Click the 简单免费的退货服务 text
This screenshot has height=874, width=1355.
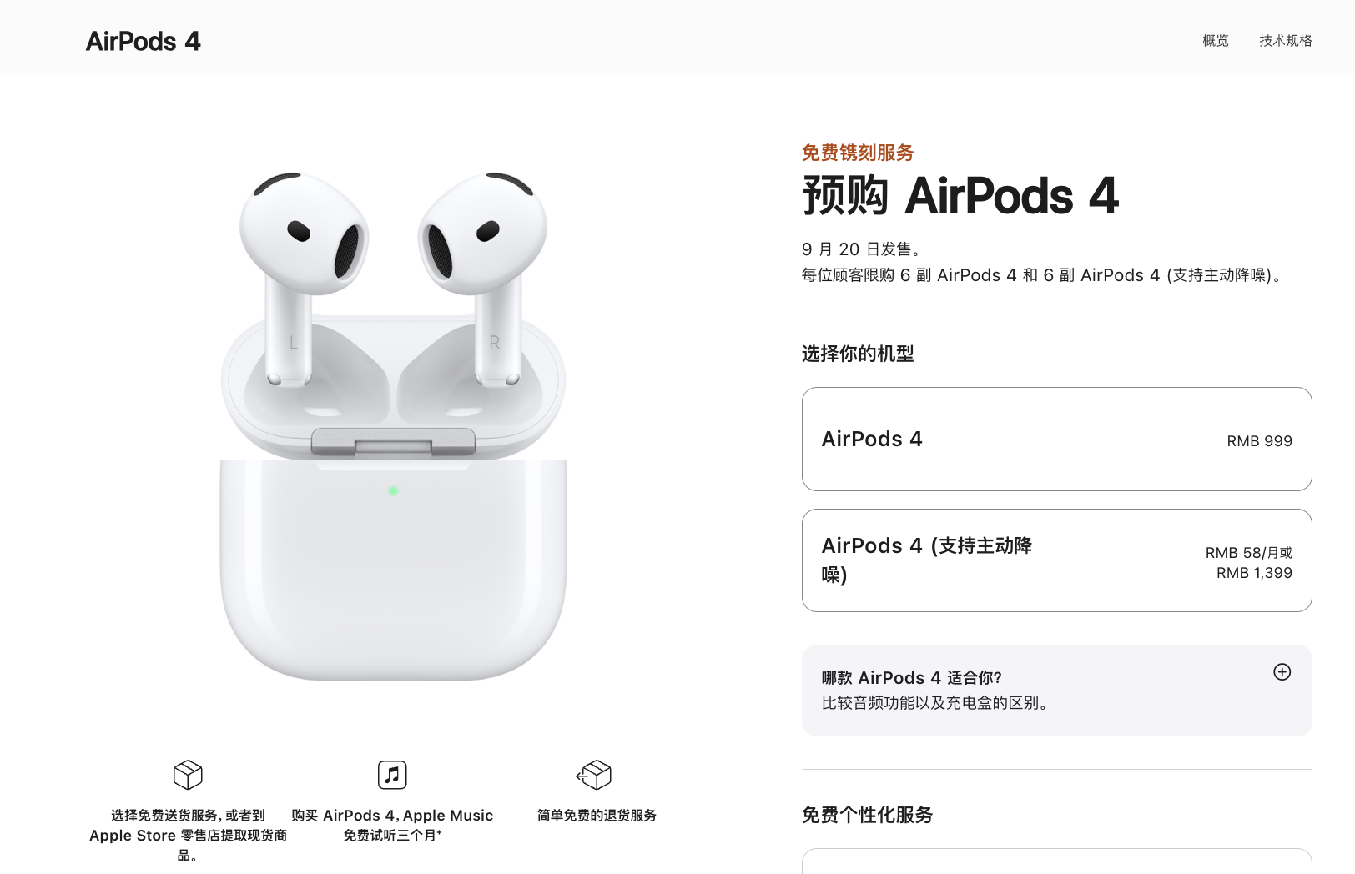pos(597,815)
